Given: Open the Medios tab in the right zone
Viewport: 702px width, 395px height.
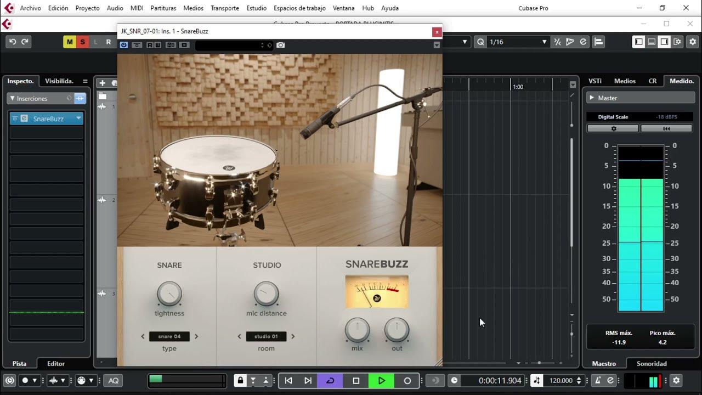Looking at the screenshot, I should (x=625, y=81).
